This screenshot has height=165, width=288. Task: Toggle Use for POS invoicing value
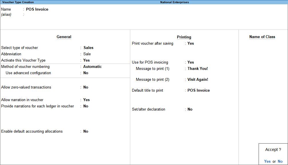tap(190, 62)
